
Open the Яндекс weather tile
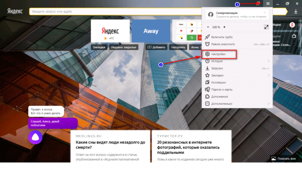pyautogui.click(x=110, y=31)
